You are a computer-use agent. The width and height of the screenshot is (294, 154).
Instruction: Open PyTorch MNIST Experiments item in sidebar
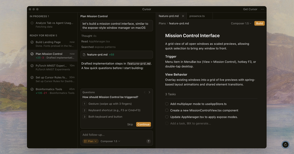tap(52, 67)
